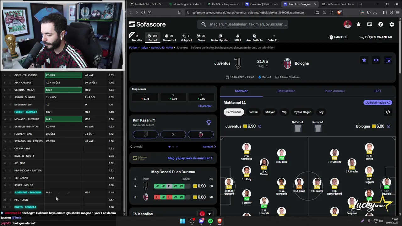The height and width of the screenshot is (226, 402).
Task: Open Maçı yapay zeka ile analiz et
Action: (x=190, y=158)
